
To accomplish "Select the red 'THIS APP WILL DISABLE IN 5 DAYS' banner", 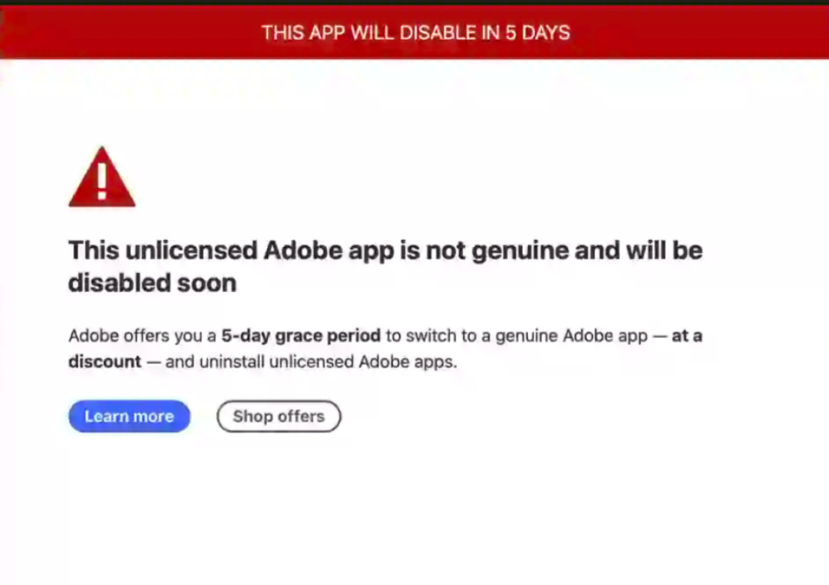I will (x=414, y=32).
